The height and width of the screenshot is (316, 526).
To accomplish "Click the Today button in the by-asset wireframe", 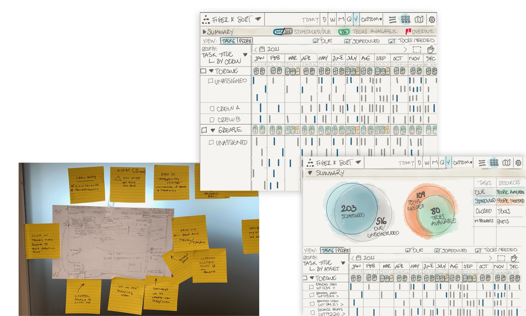I will coord(406,163).
